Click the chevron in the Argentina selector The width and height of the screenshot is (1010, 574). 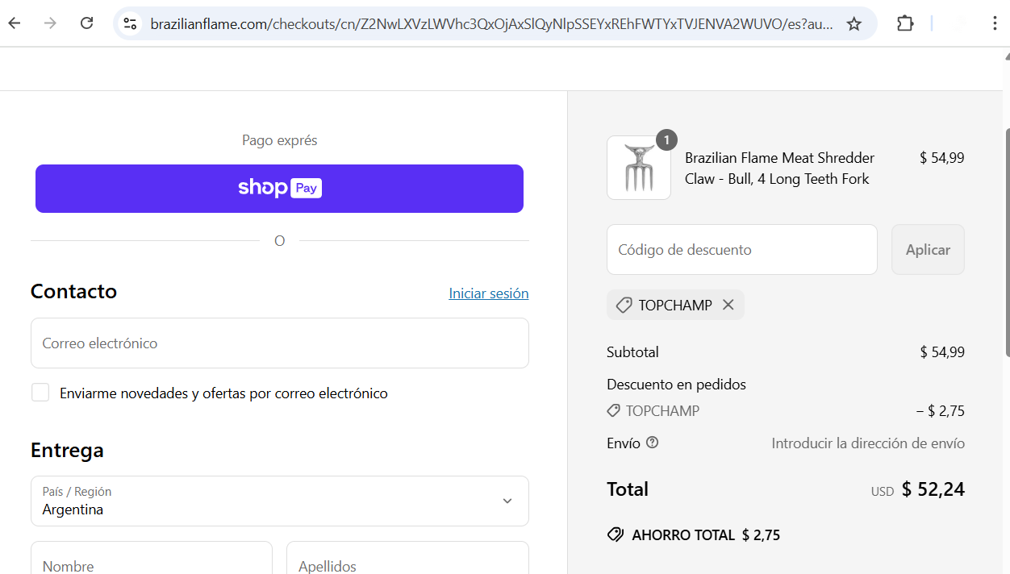coord(507,501)
